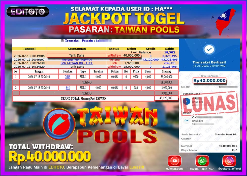This screenshot has height=176, width=247.
Task: Open the 'Menang Pool TAIWAN' link
Action: coord(77,60)
